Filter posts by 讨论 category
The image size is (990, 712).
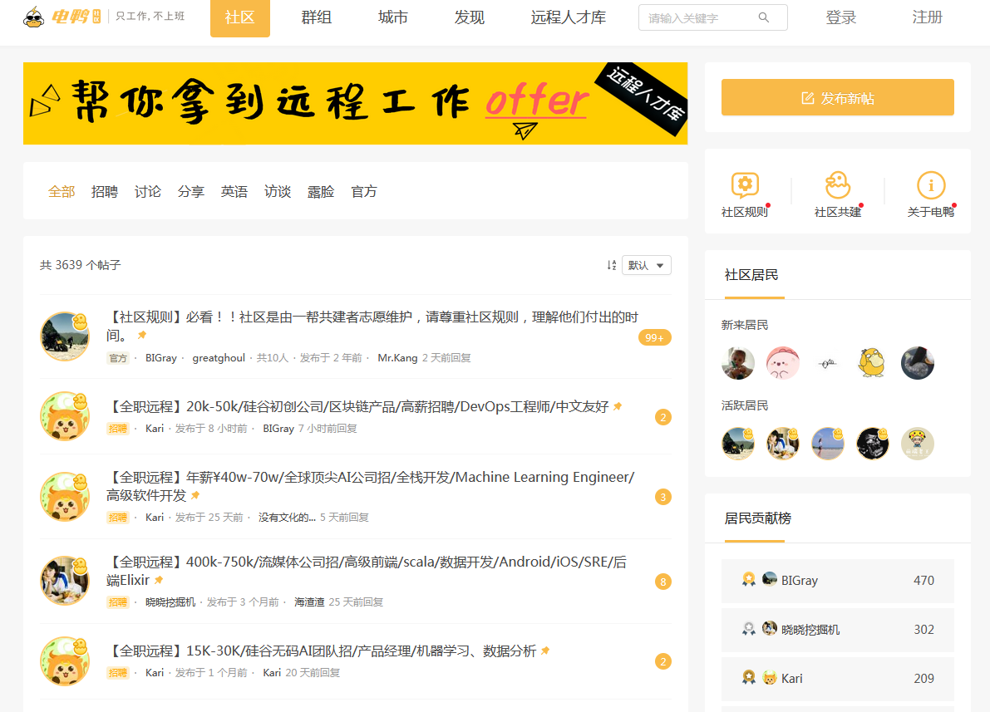[x=148, y=191]
